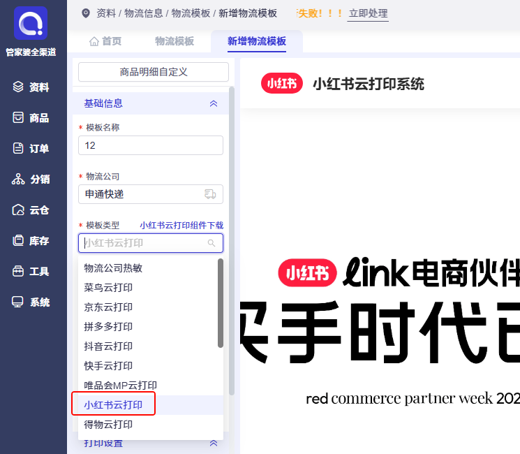Viewport: 520px width, 454px height.
Task: Open the 商品 sidebar menu
Action: point(31,117)
